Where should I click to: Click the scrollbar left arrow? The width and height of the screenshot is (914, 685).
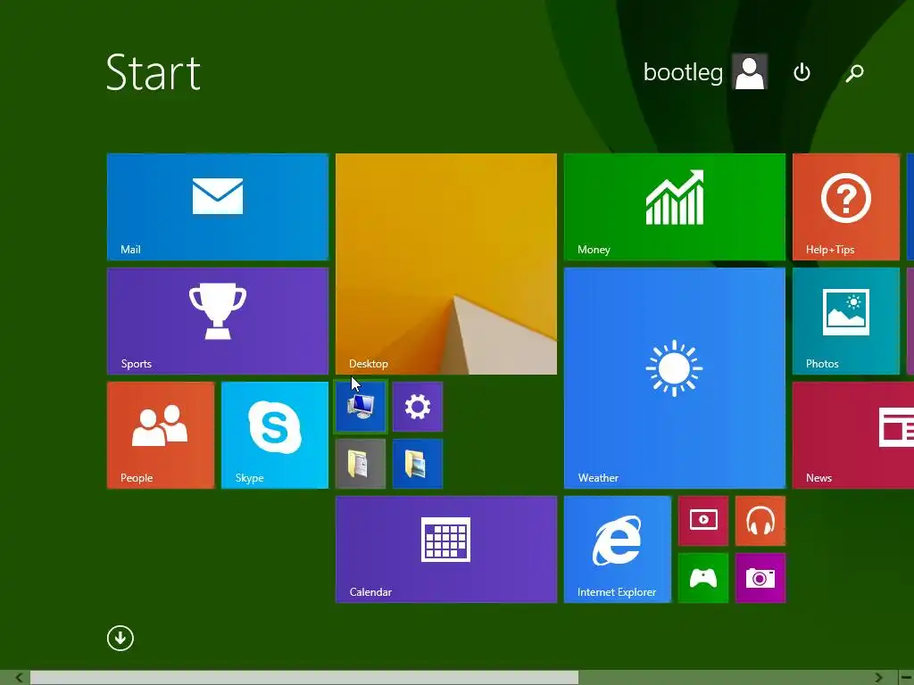click(x=19, y=678)
